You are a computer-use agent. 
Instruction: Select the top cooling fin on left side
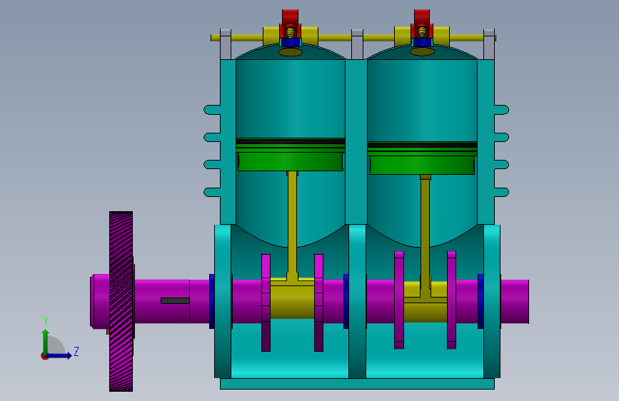click(212, 110)
